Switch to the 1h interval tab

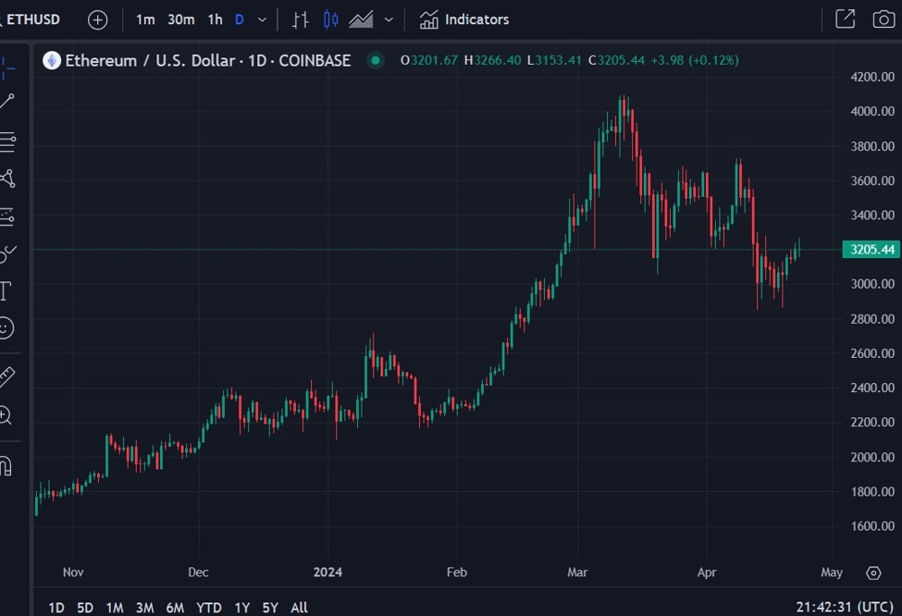coord(215,18)
